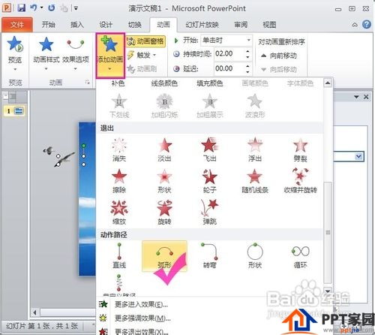
Task: Switch to Slide Show (幻灯片放映) tab
Action: tap(202, 25)
